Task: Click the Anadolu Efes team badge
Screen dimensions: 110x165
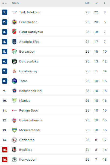Action: pyautogui.click(x=14, y=42)
